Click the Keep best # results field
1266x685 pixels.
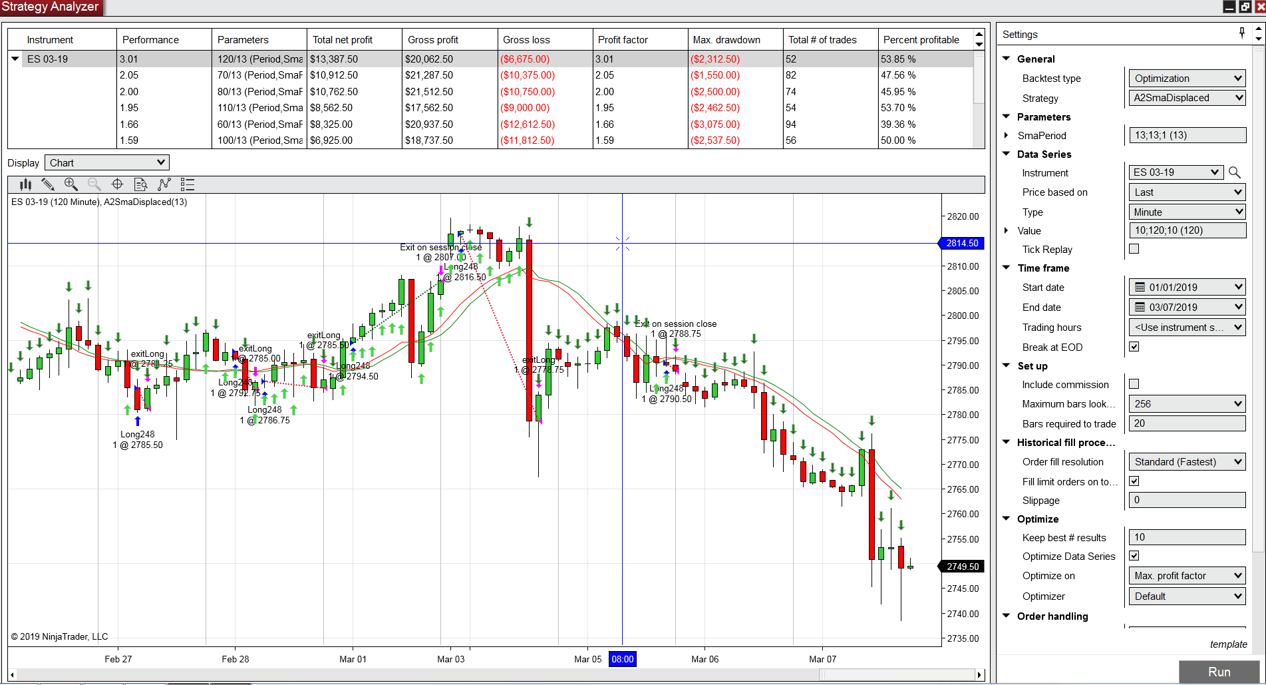click(x=1187, y=537)
